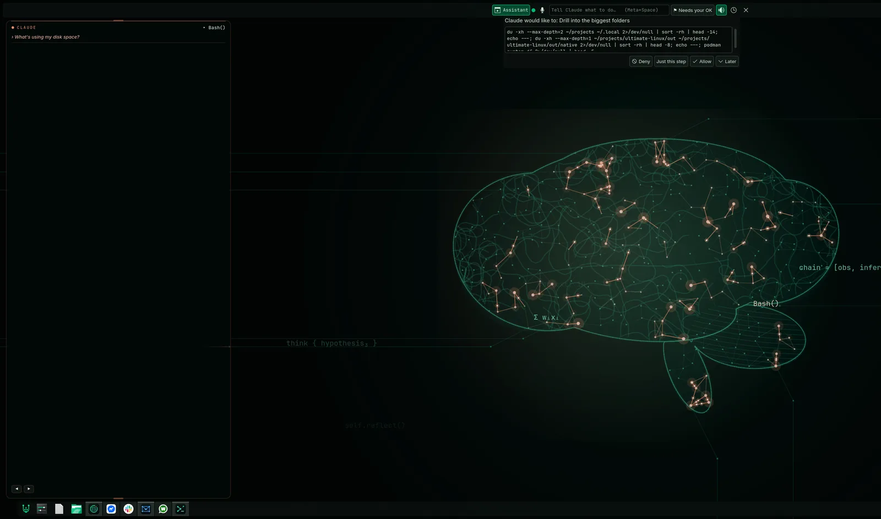Open the globe web browser icon in the taskbar
This screenshot has width=881, height=519.
pos(94,509)
